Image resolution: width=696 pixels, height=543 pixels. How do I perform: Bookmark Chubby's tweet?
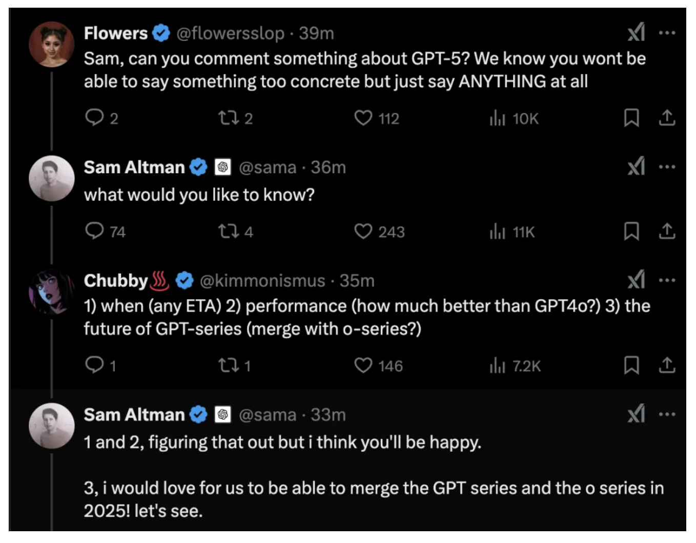(631, 365)
